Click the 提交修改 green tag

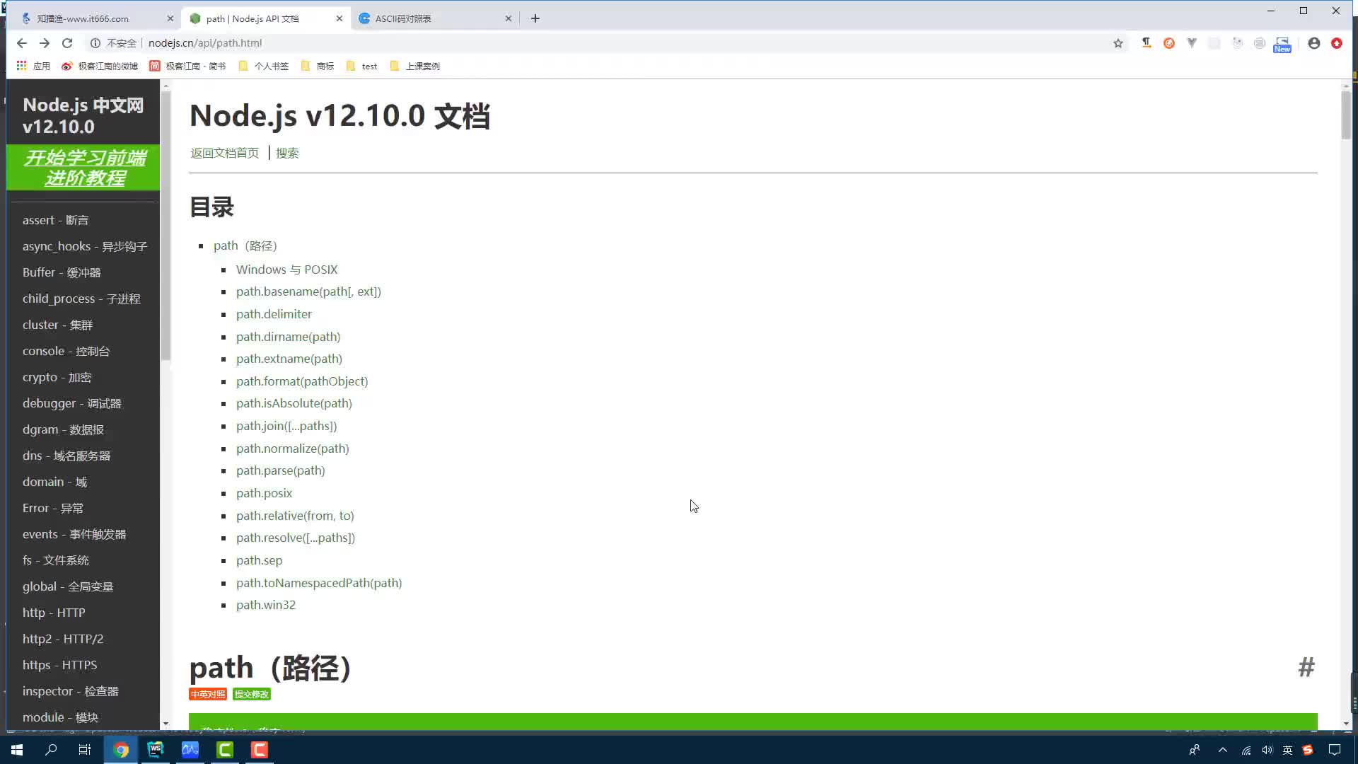(252, 695)
